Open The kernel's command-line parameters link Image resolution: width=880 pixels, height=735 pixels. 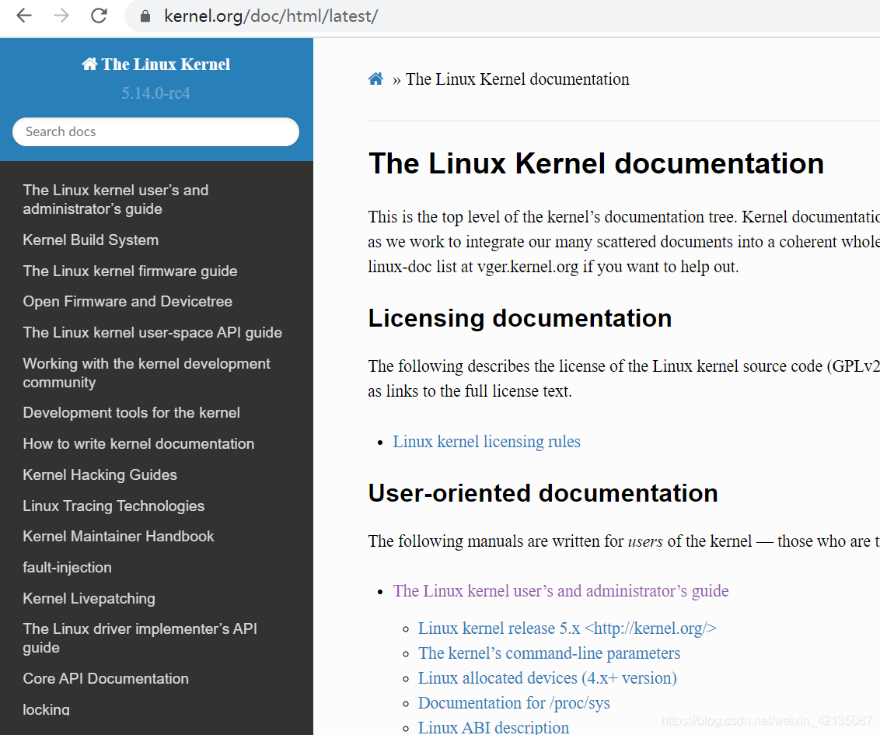(549, 653)
